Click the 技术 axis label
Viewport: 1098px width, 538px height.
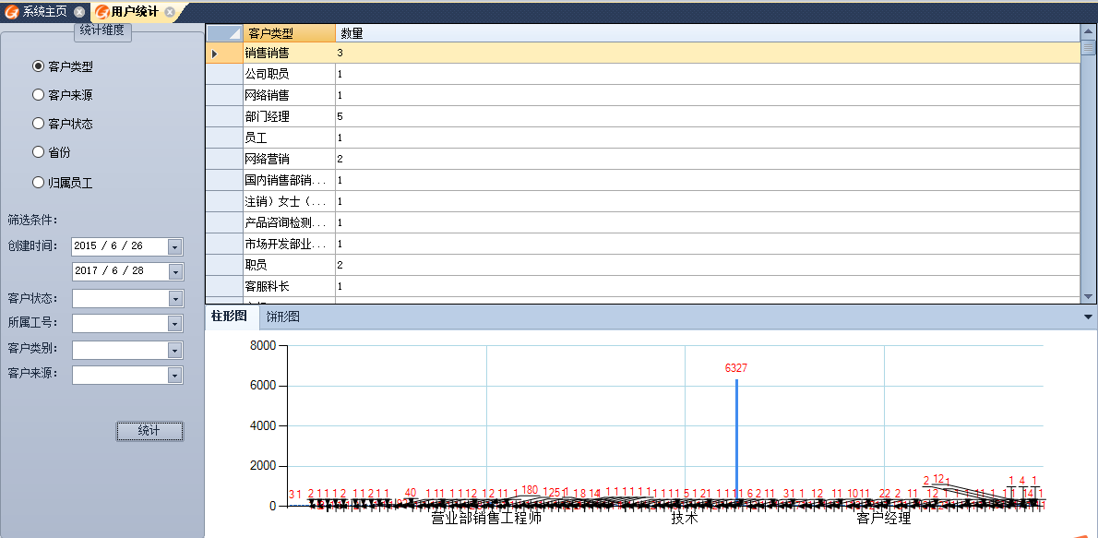pyautogui.click(x=685, y=520)
